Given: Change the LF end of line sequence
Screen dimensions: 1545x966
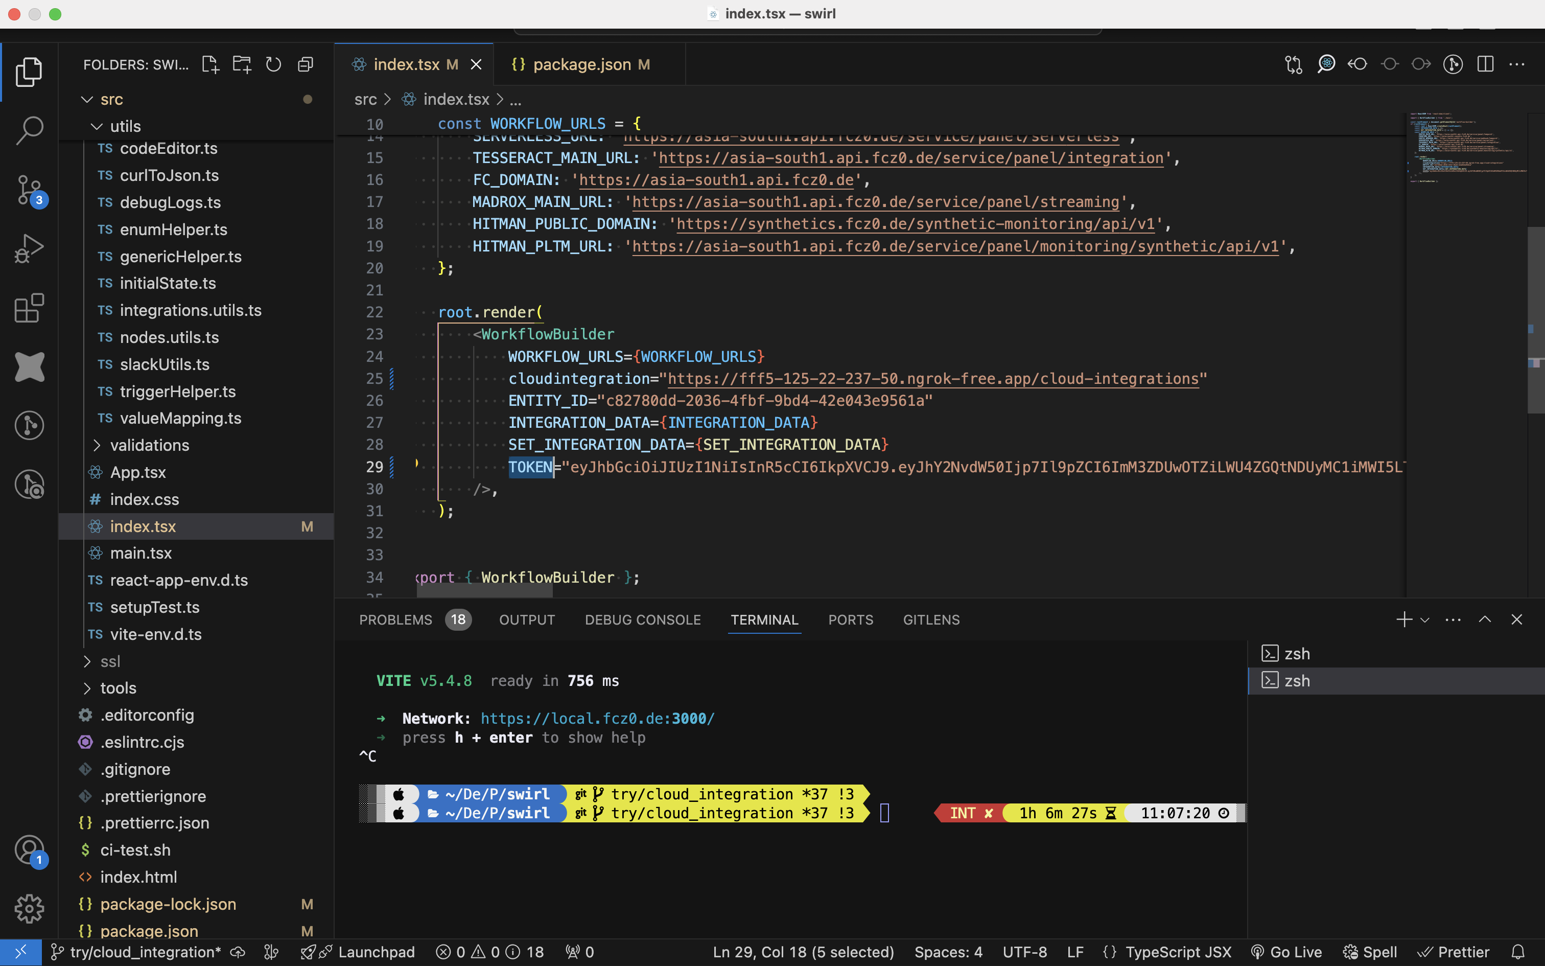Looking at the screenshot, I should (1075, 952).
